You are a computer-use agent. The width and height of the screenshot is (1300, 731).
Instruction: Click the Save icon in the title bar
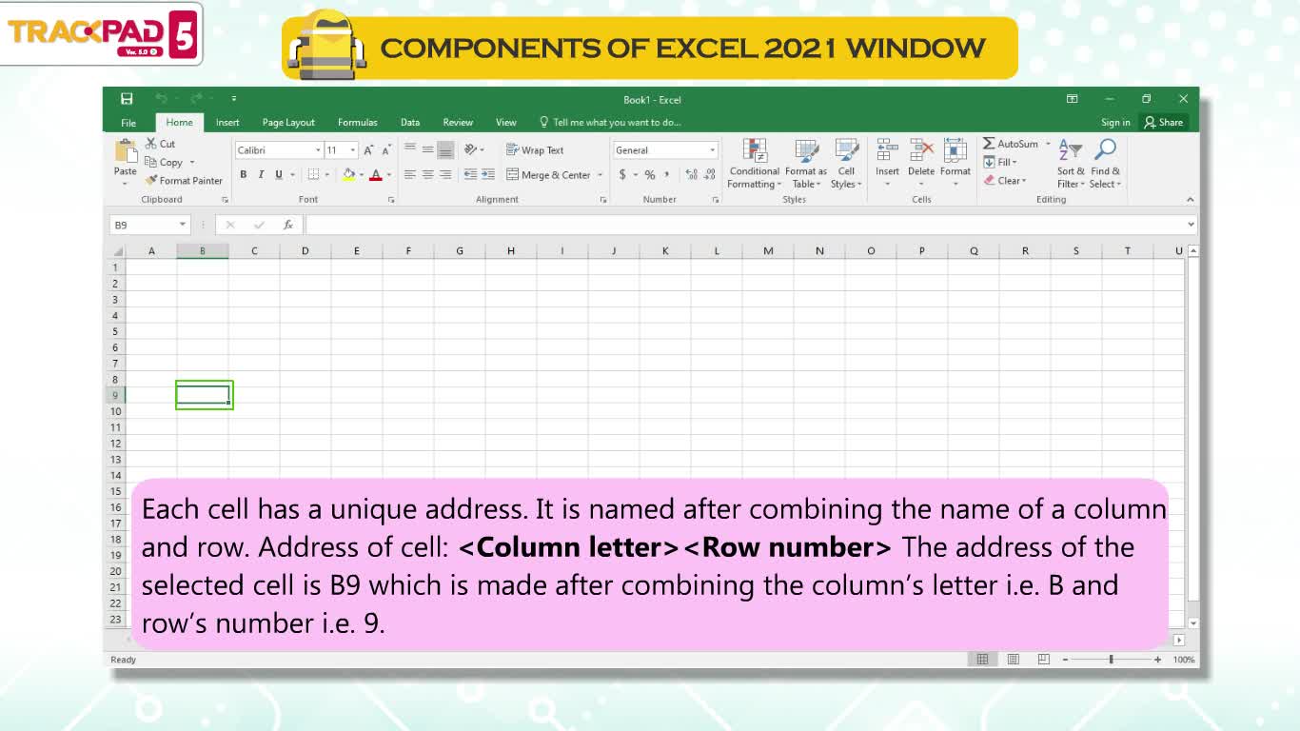[127, 99]
